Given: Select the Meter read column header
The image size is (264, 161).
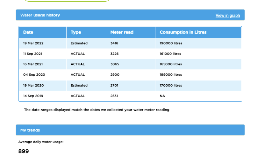Looking at the screenshot, I should (x=122, y=32).
